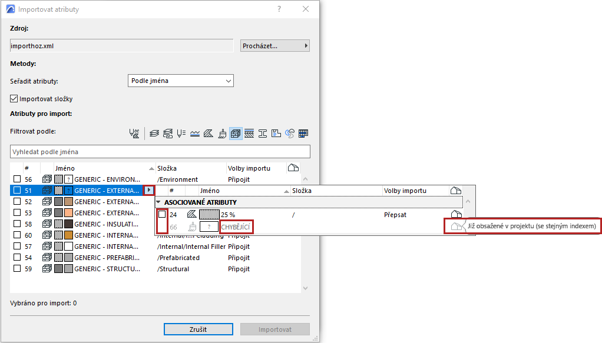Filter attributes by Fills
The width and height of the screenshot is (602, 343).
(x=209, y=134)
